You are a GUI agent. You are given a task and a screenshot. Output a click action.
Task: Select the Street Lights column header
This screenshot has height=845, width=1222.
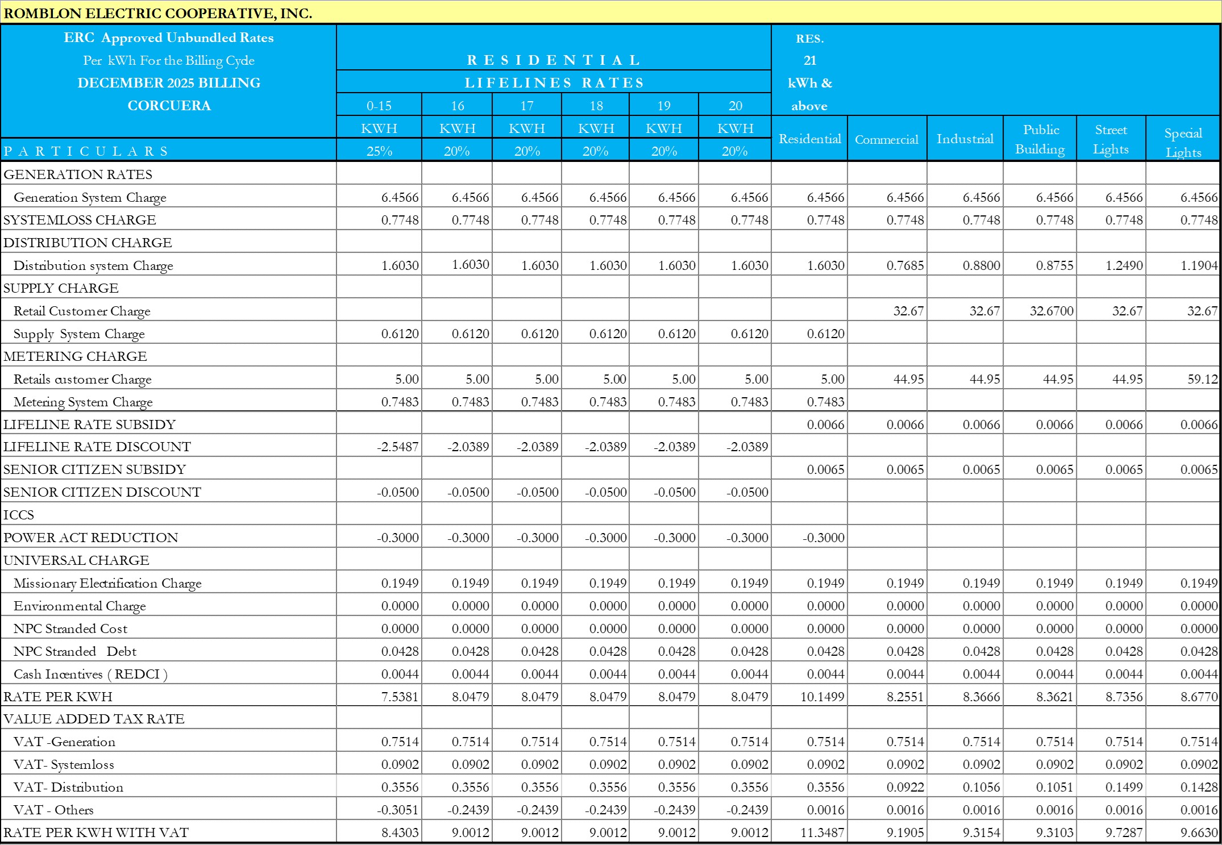(x=1111, y=139)
